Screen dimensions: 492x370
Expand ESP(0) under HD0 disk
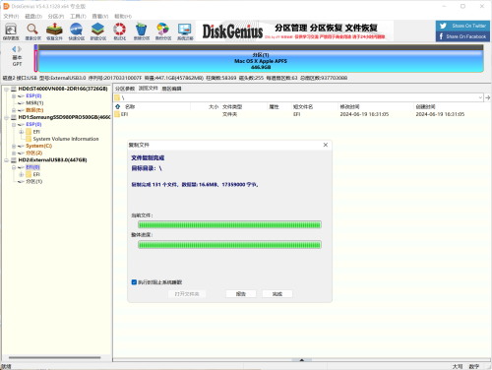point(14,96)
